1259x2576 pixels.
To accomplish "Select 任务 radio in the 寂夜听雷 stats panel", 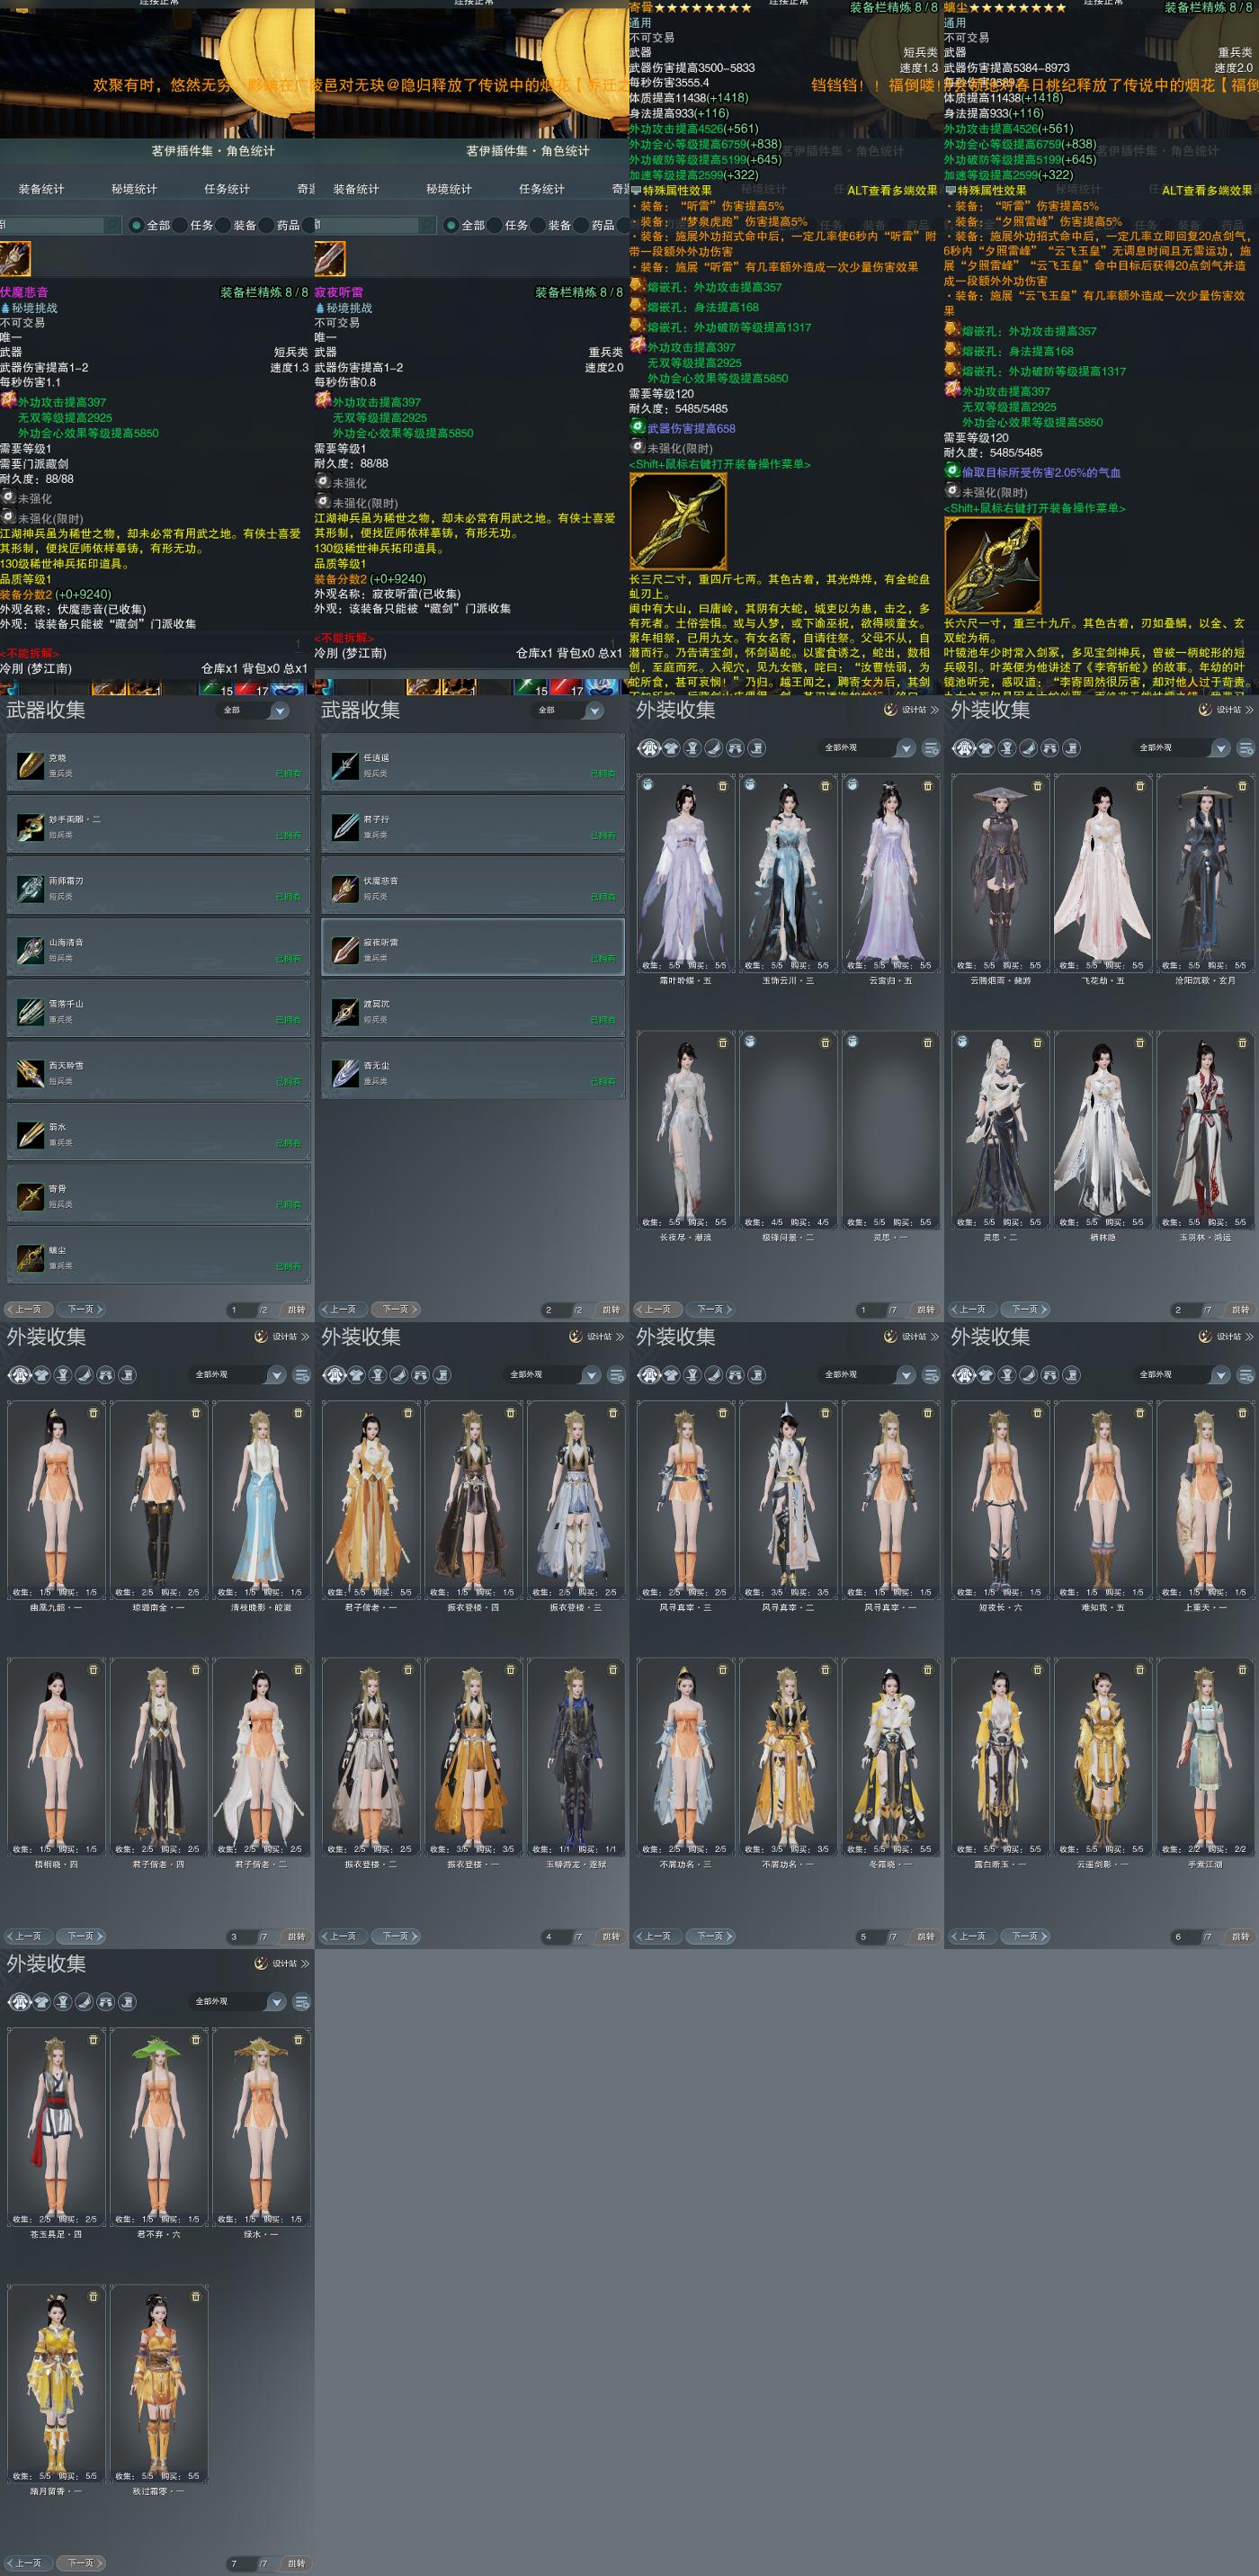I will tap(495, 225).
